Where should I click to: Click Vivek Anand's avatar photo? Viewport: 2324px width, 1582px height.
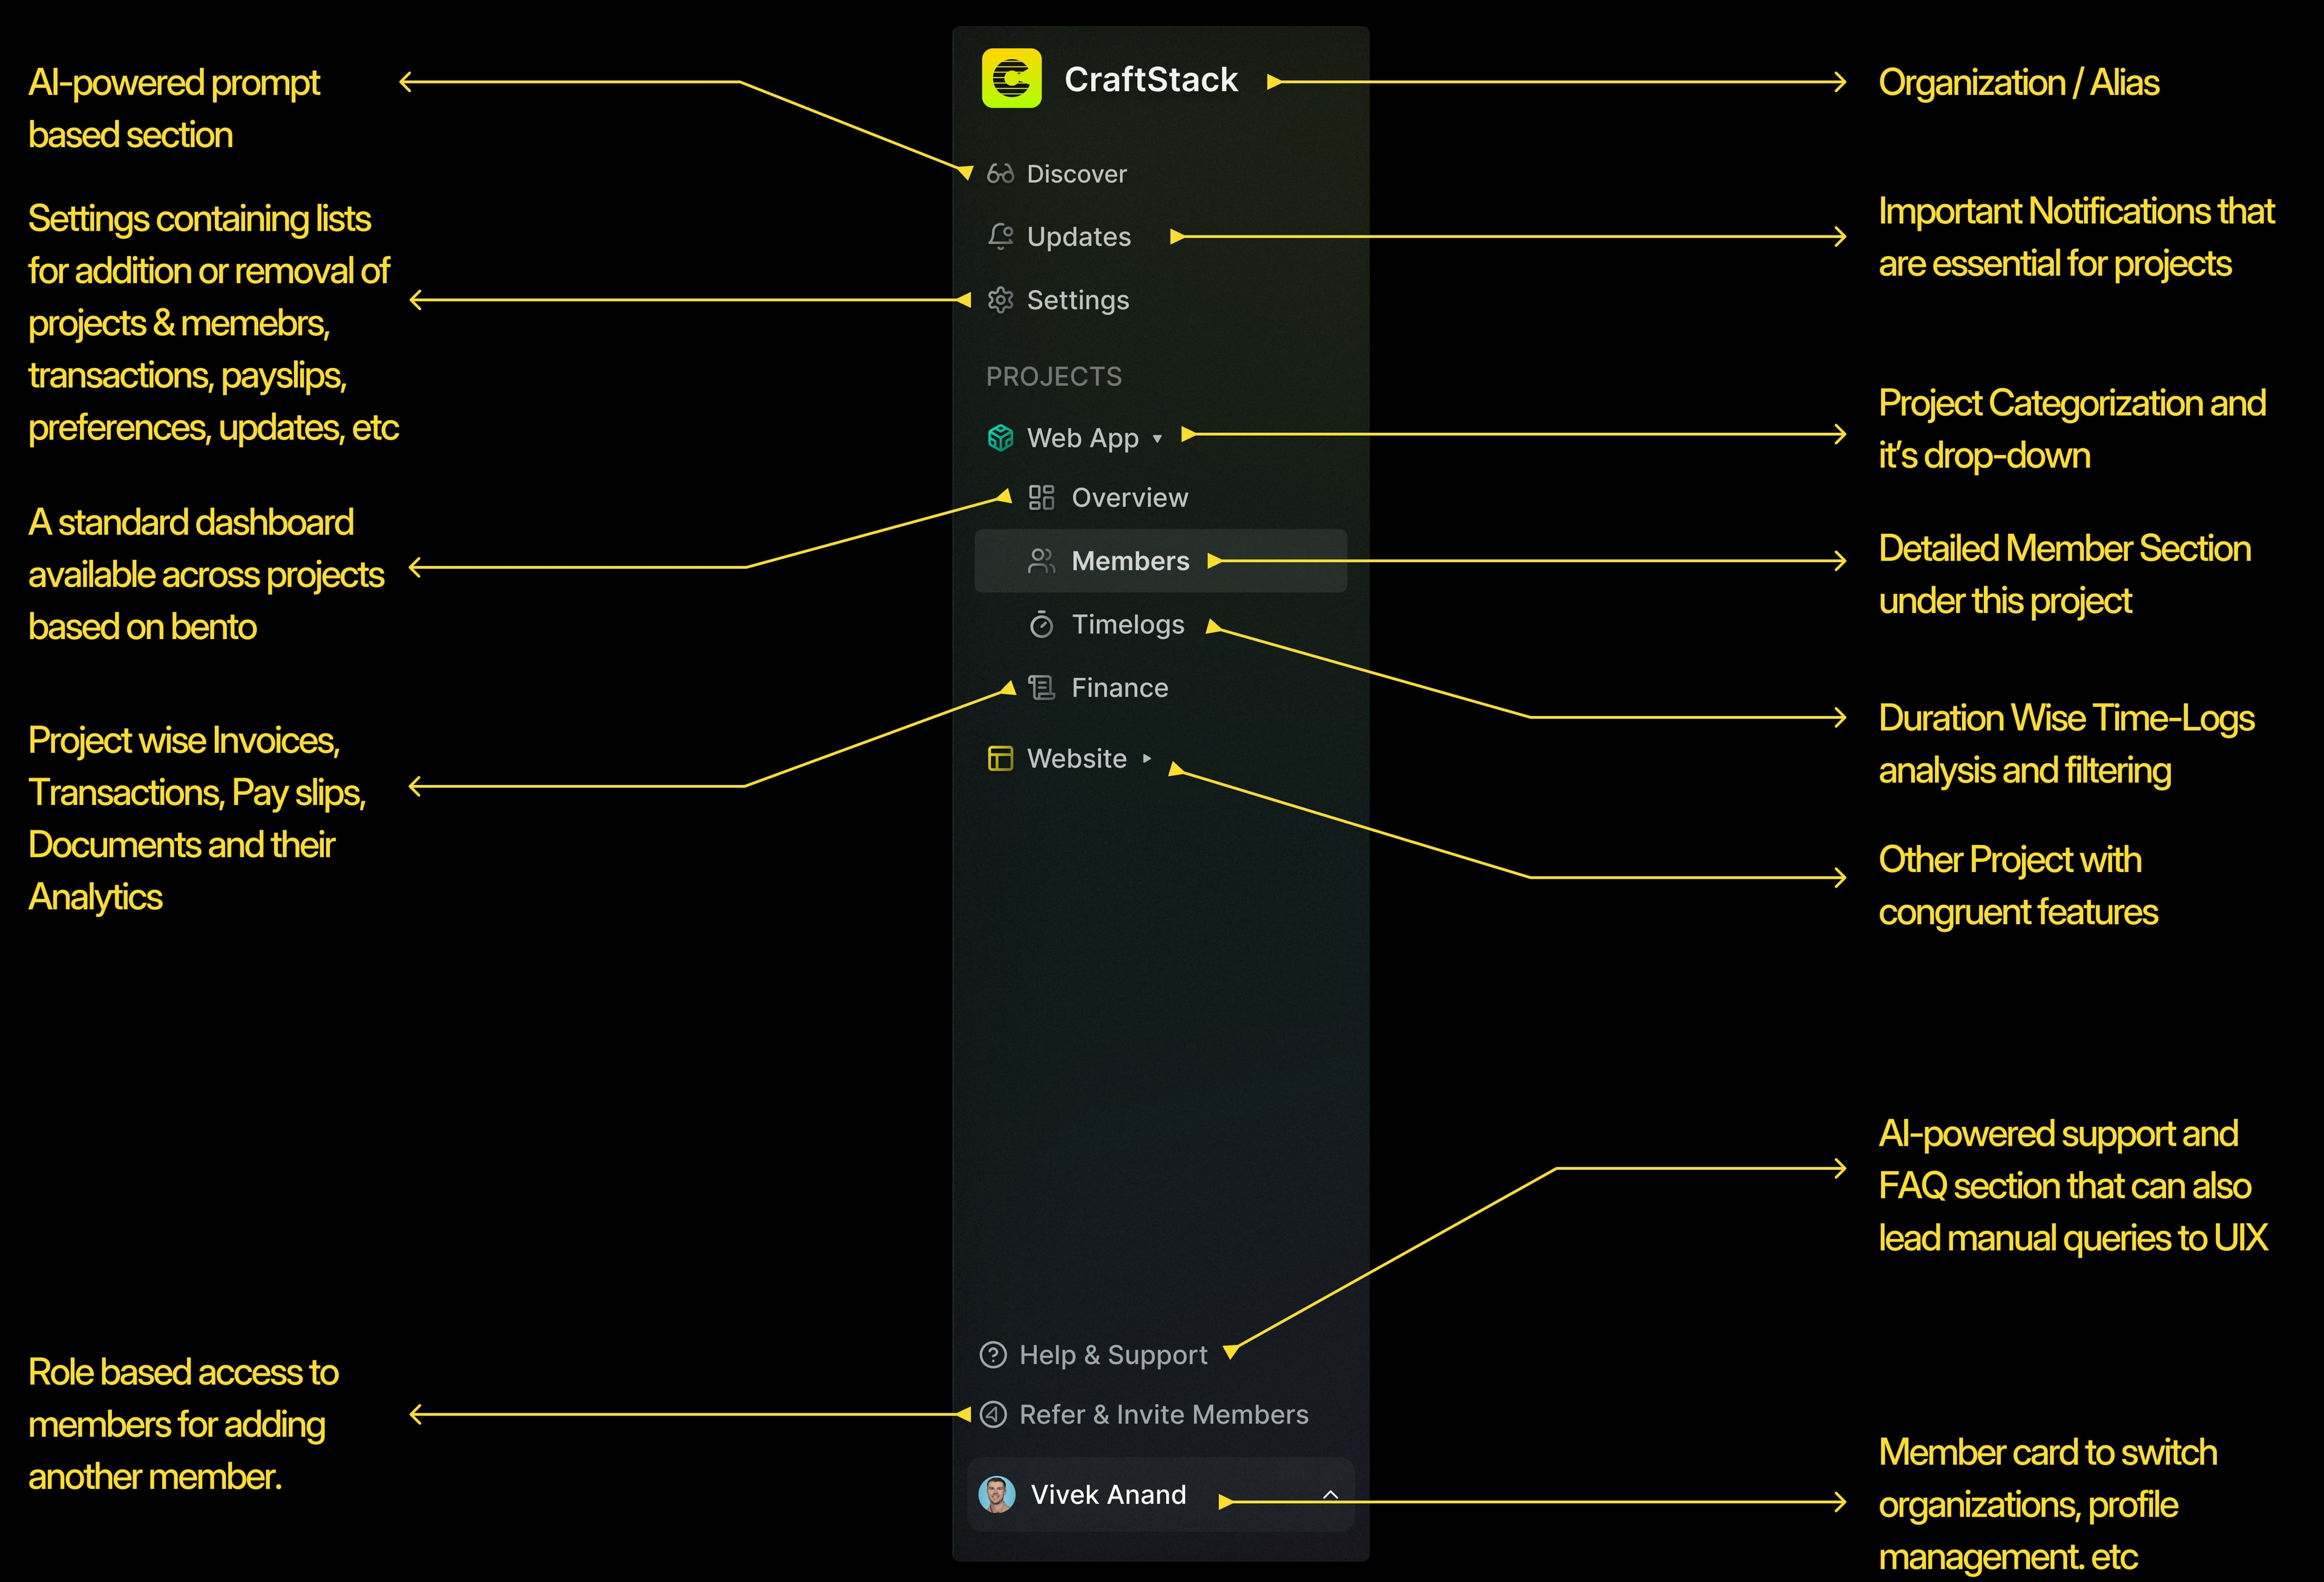click(997, 1495)
